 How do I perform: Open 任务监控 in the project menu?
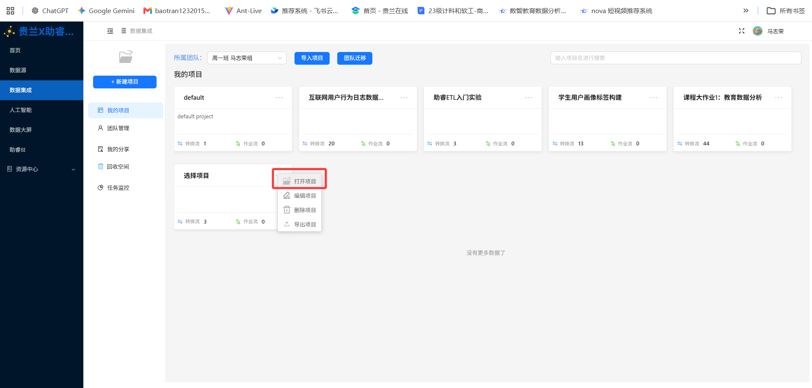click(125, 188)
